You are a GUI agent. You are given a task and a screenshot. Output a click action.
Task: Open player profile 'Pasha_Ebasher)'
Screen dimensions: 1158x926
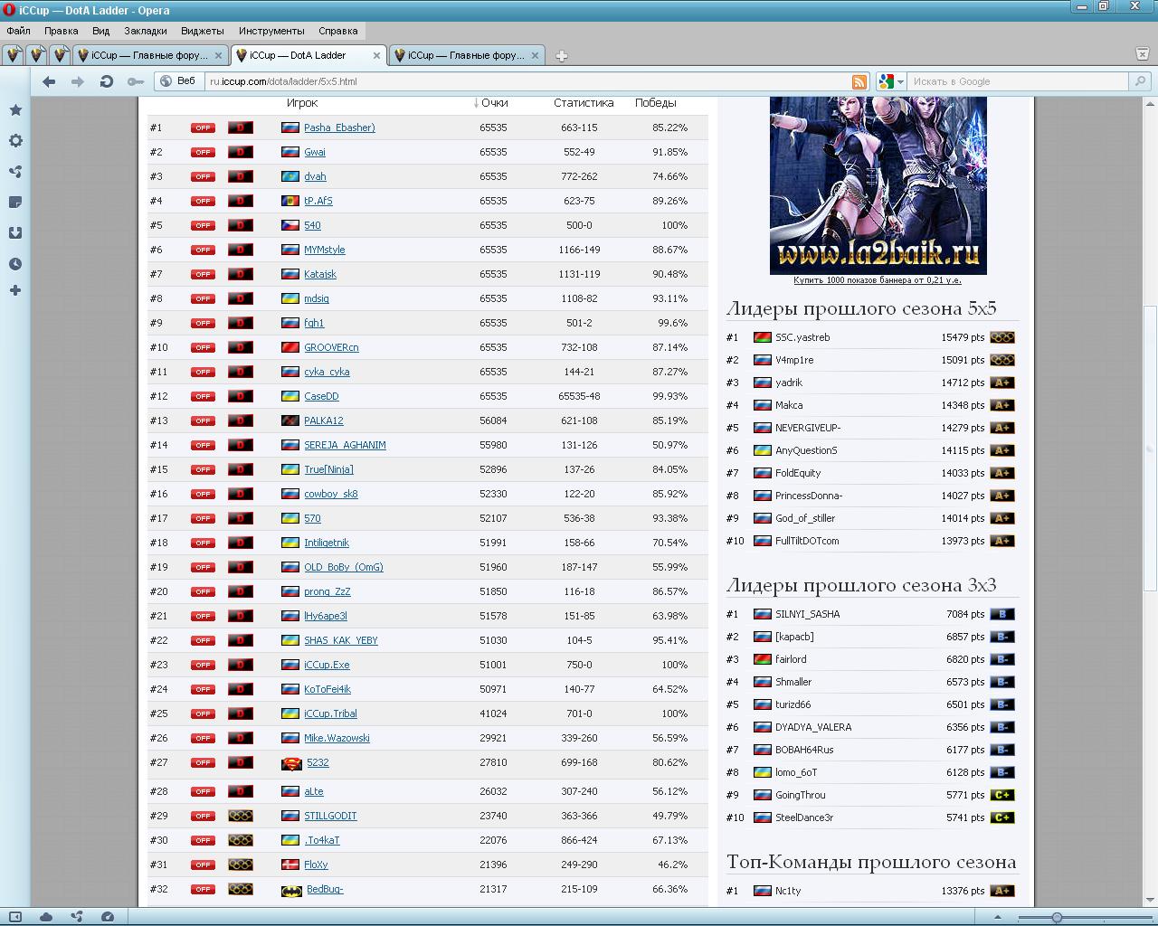[x=339, y=128]
